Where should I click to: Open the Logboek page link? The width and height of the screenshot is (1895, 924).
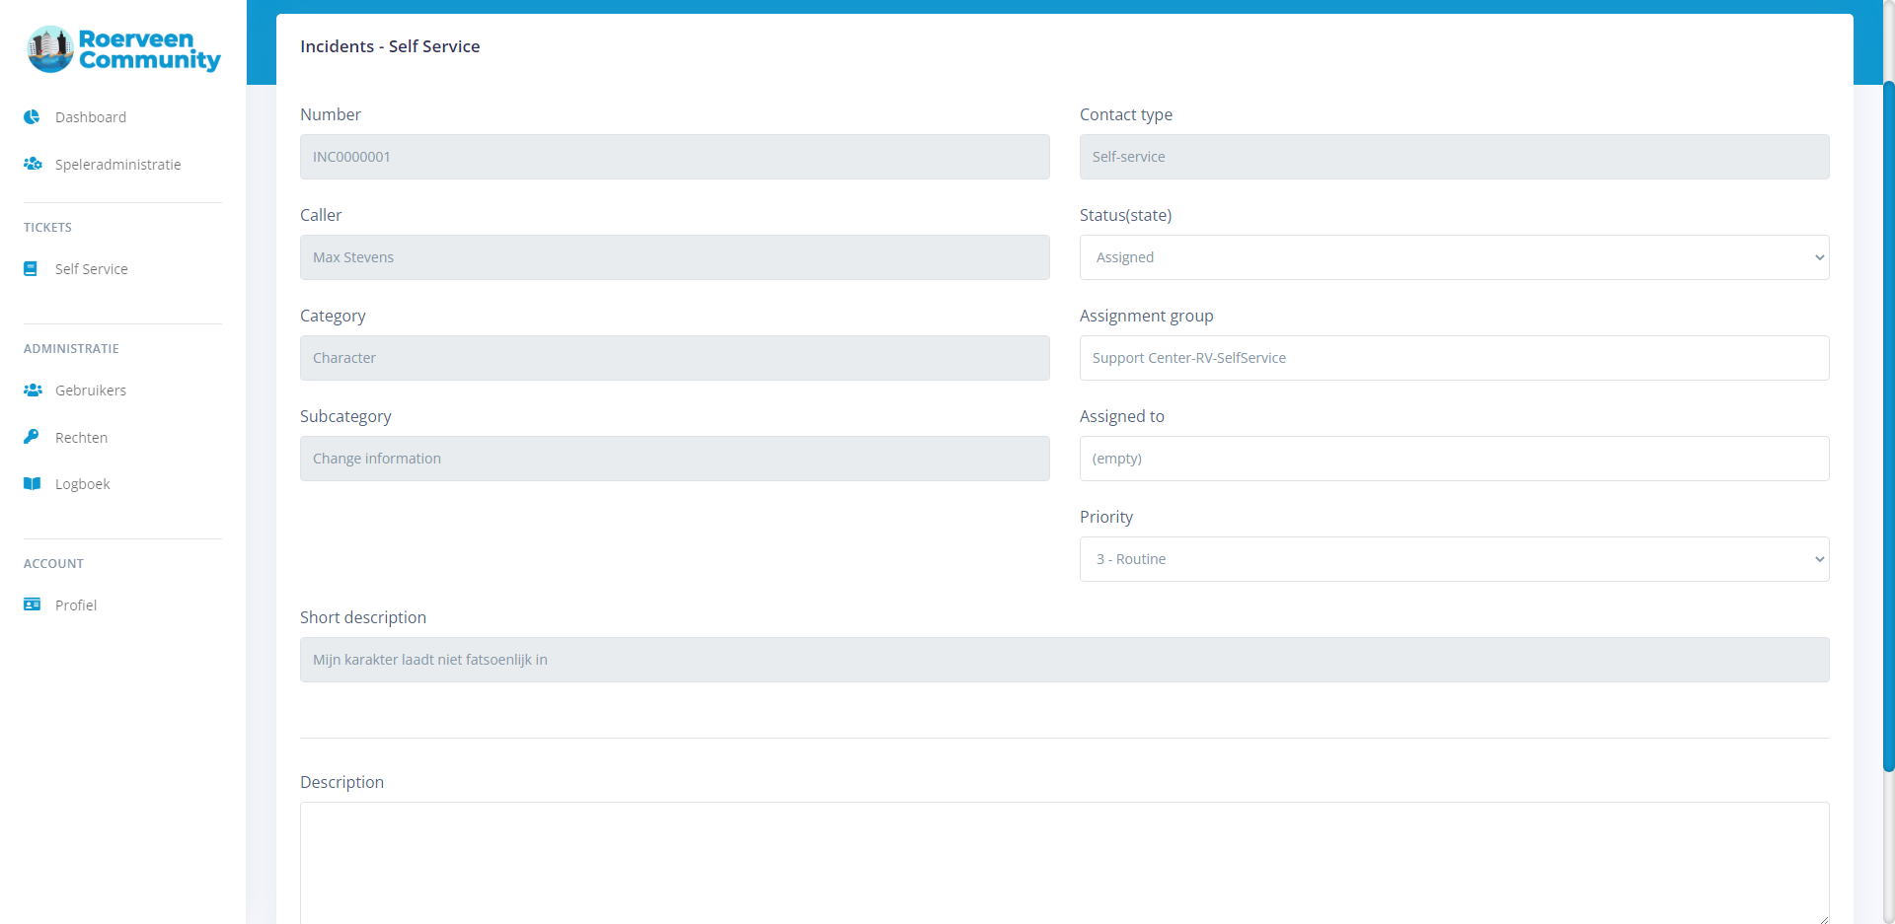pyautogui.click(x=83, y=484)
